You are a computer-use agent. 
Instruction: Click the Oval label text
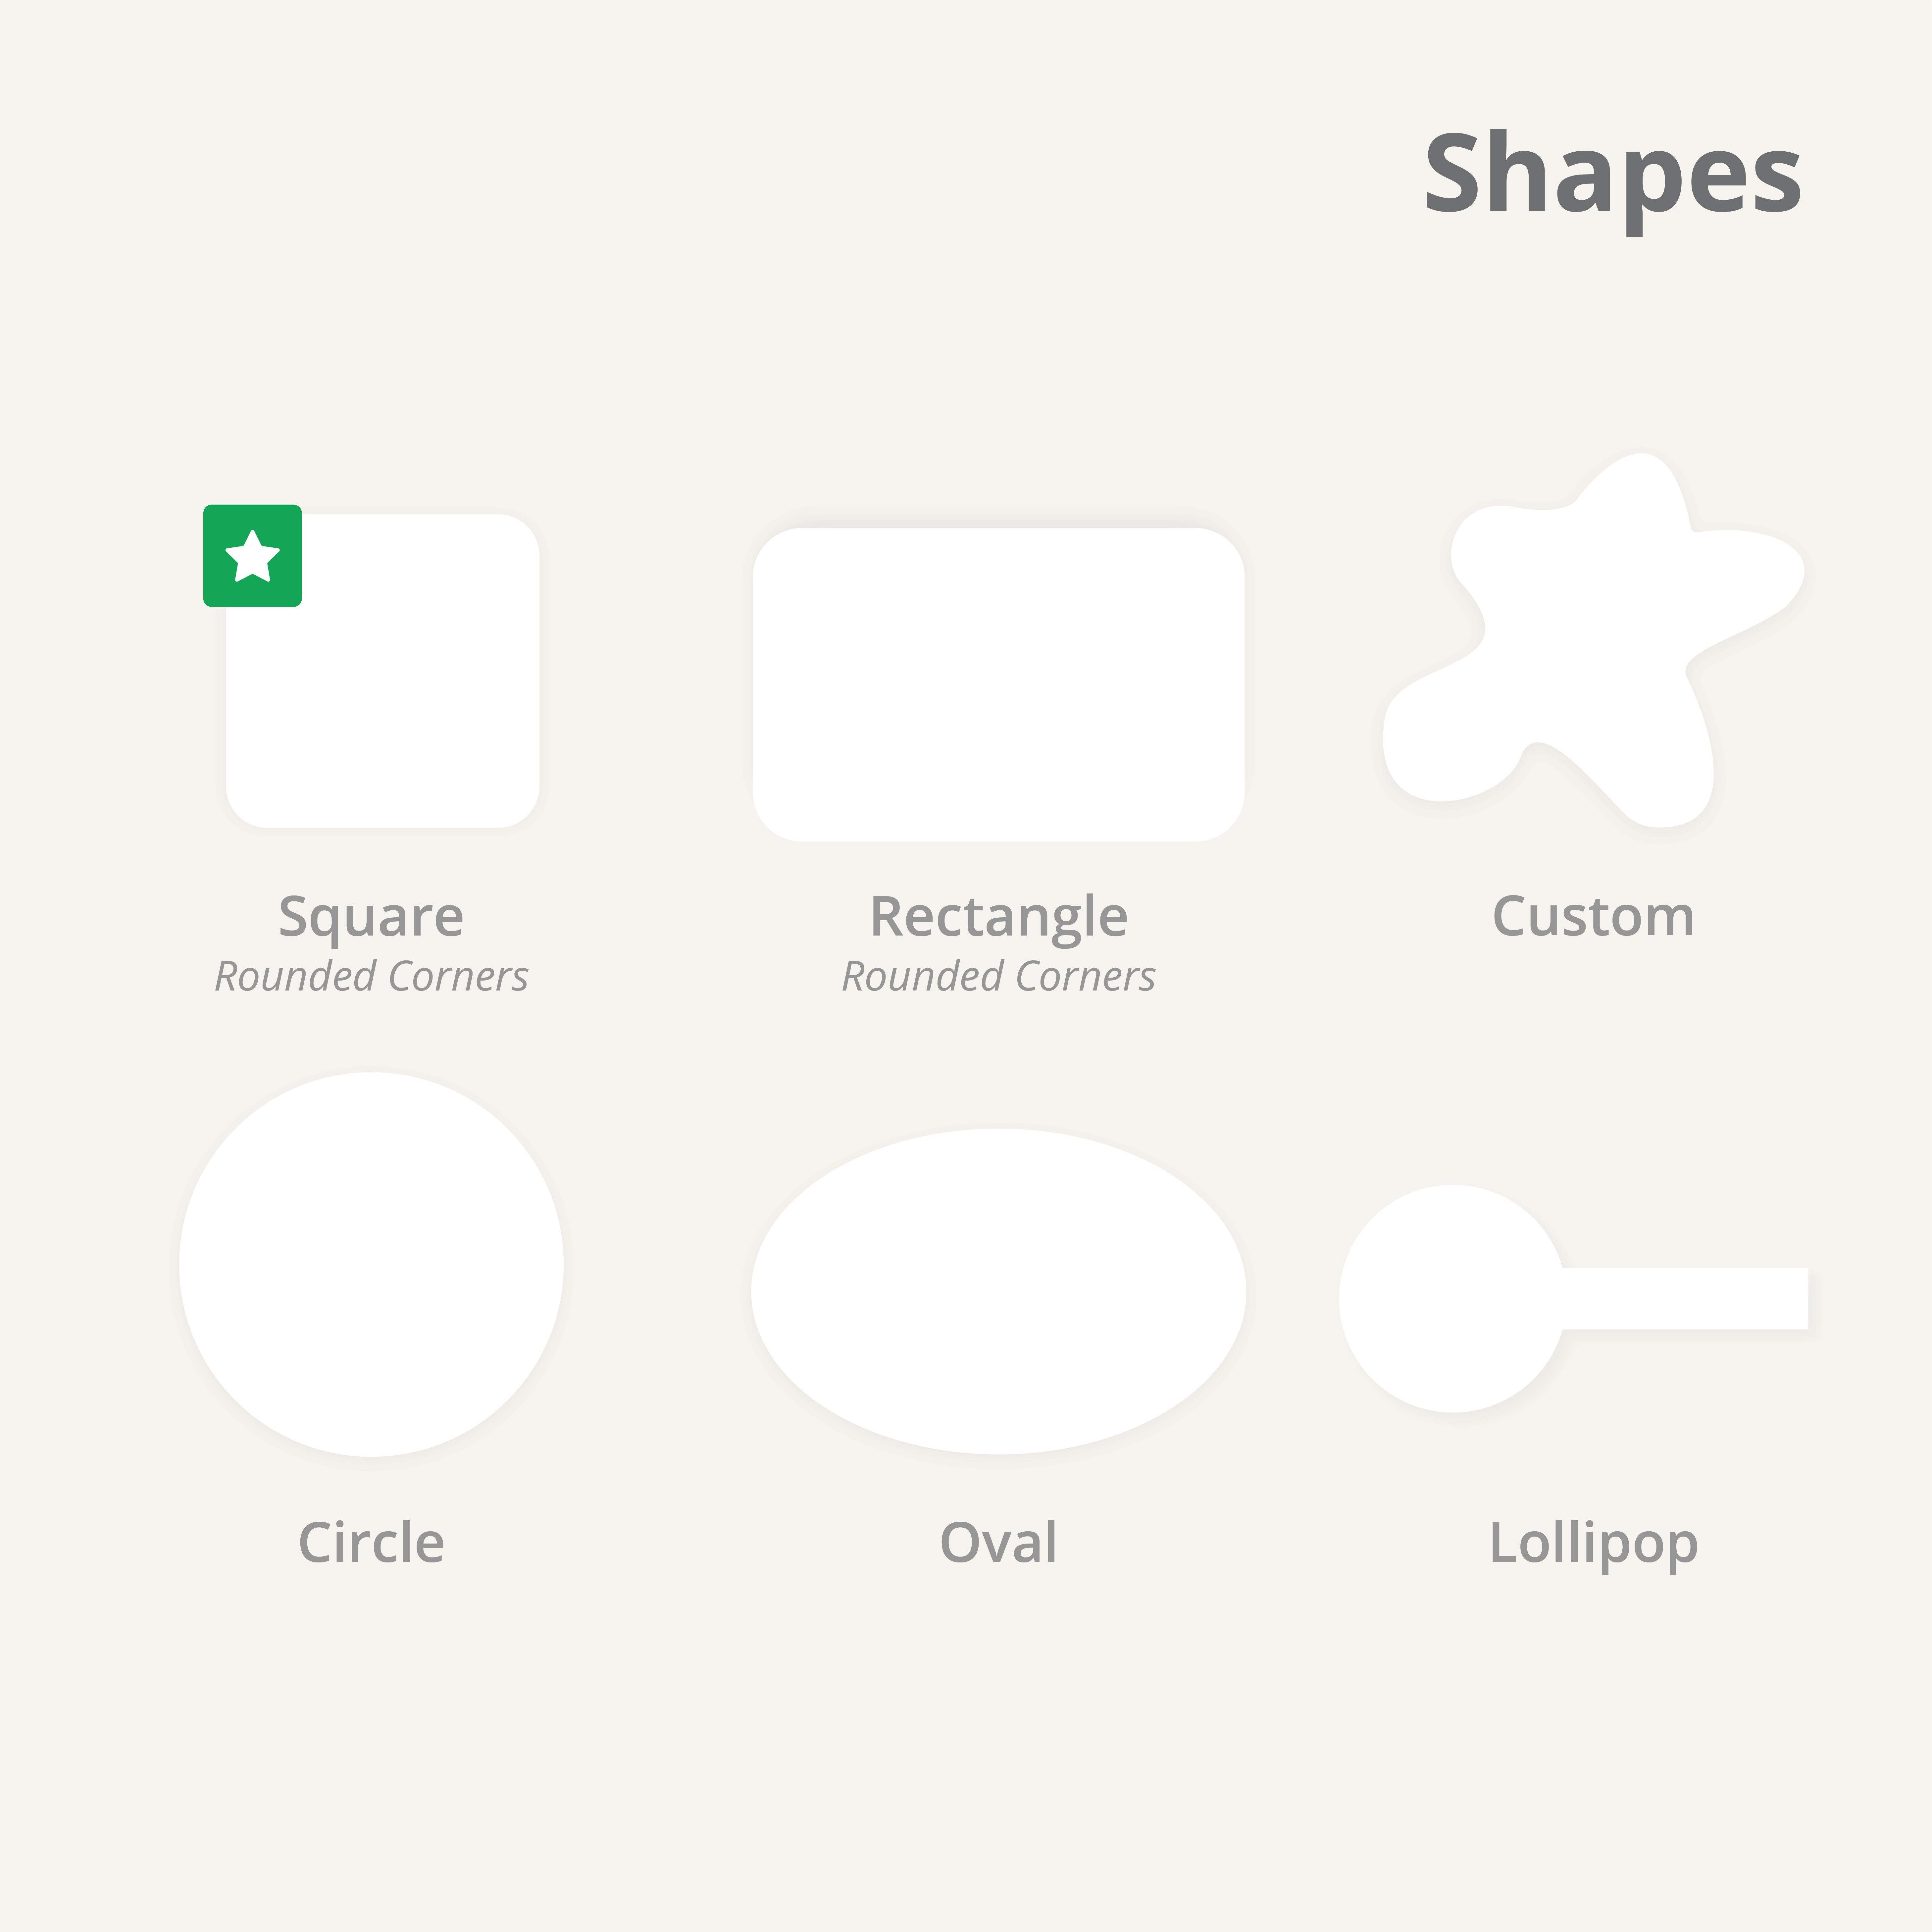tap(998, 1542)
